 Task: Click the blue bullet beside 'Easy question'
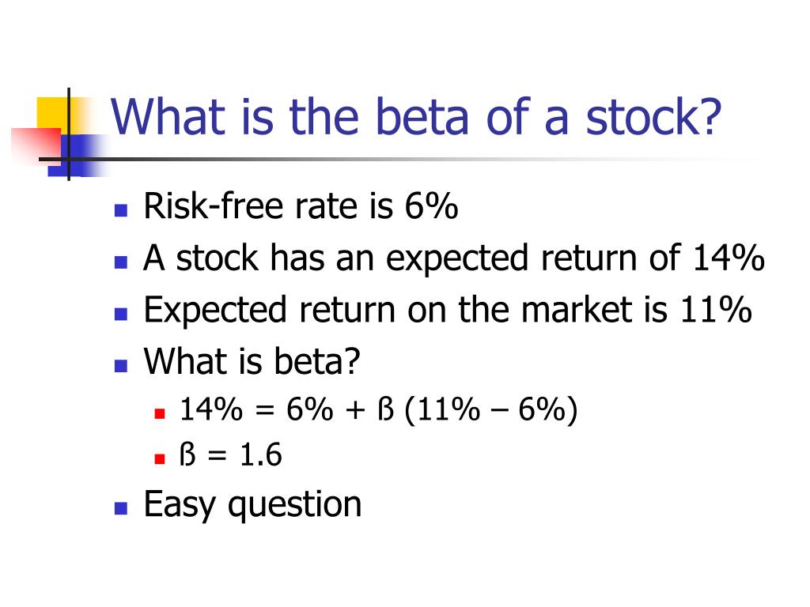tap(121, 508)
